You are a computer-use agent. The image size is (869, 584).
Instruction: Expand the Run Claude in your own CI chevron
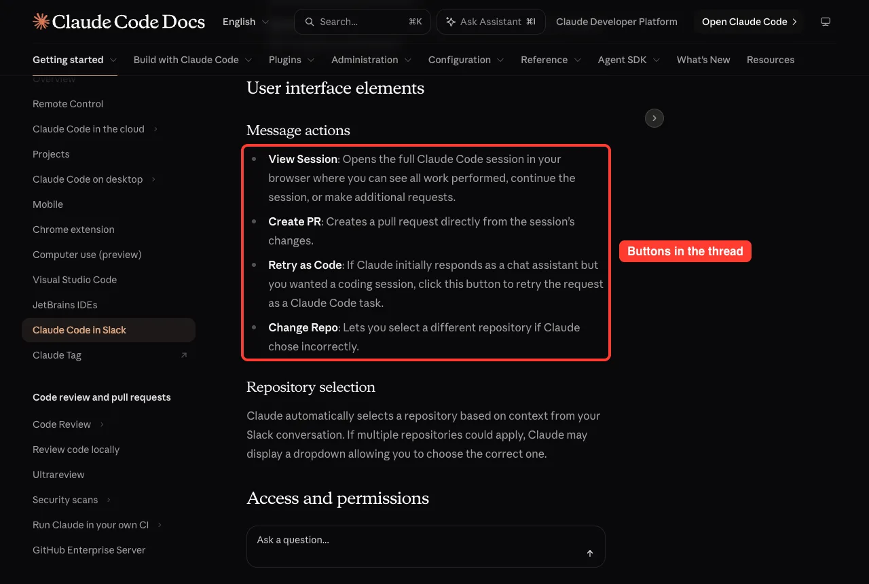click(160, 525)
